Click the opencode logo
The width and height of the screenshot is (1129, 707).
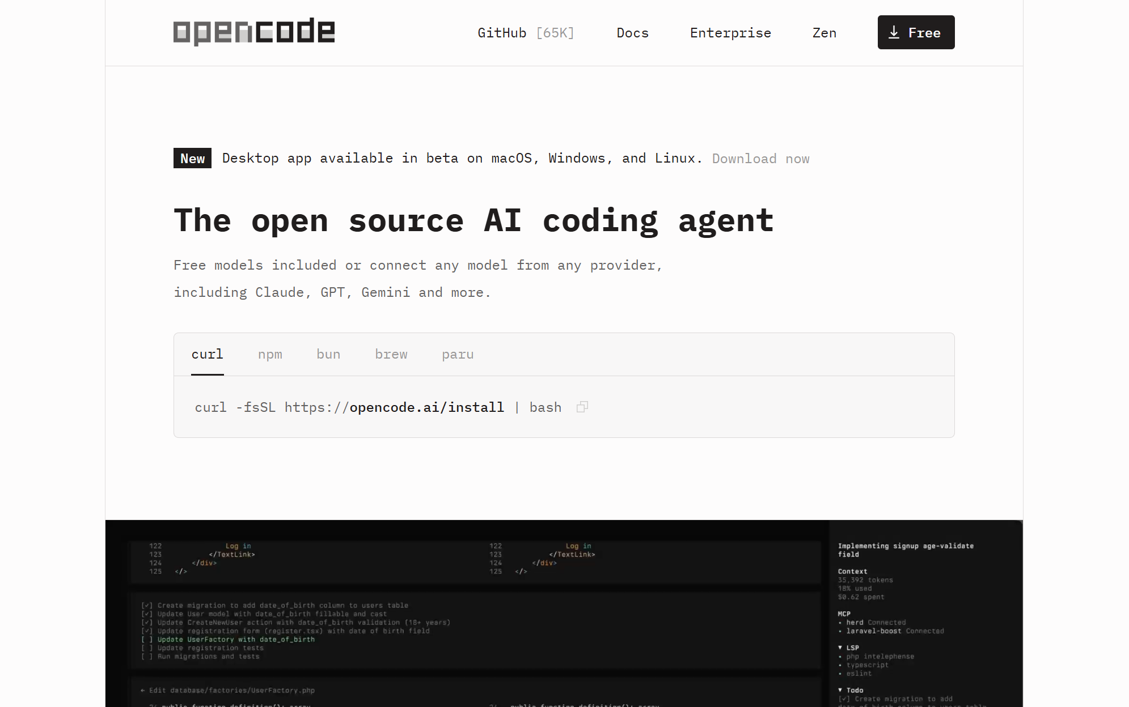pos(253,32)
